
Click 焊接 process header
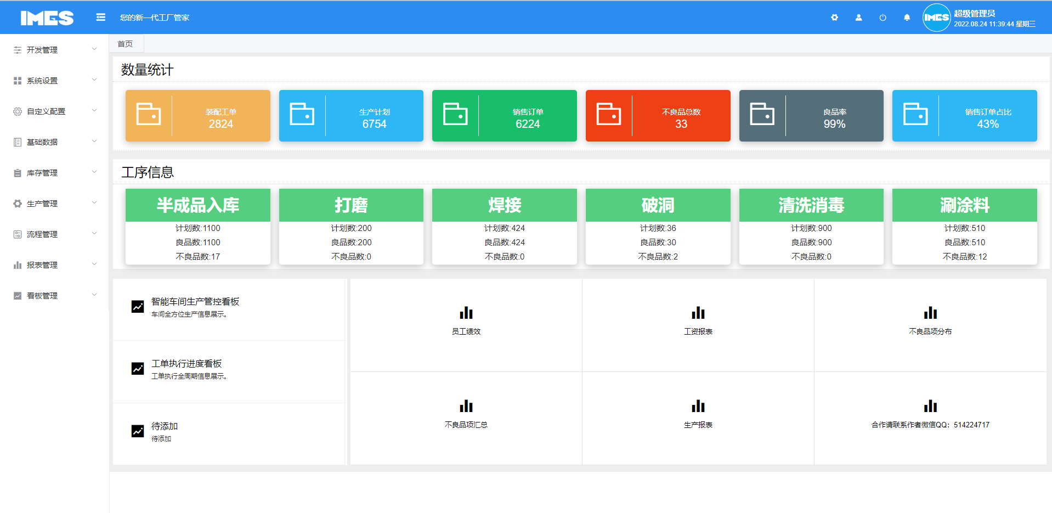[x=505, y=205]
